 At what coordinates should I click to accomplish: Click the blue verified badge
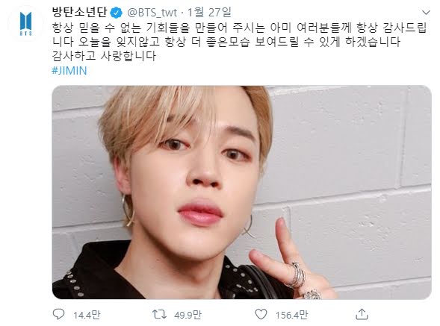[x=117, y=13]
